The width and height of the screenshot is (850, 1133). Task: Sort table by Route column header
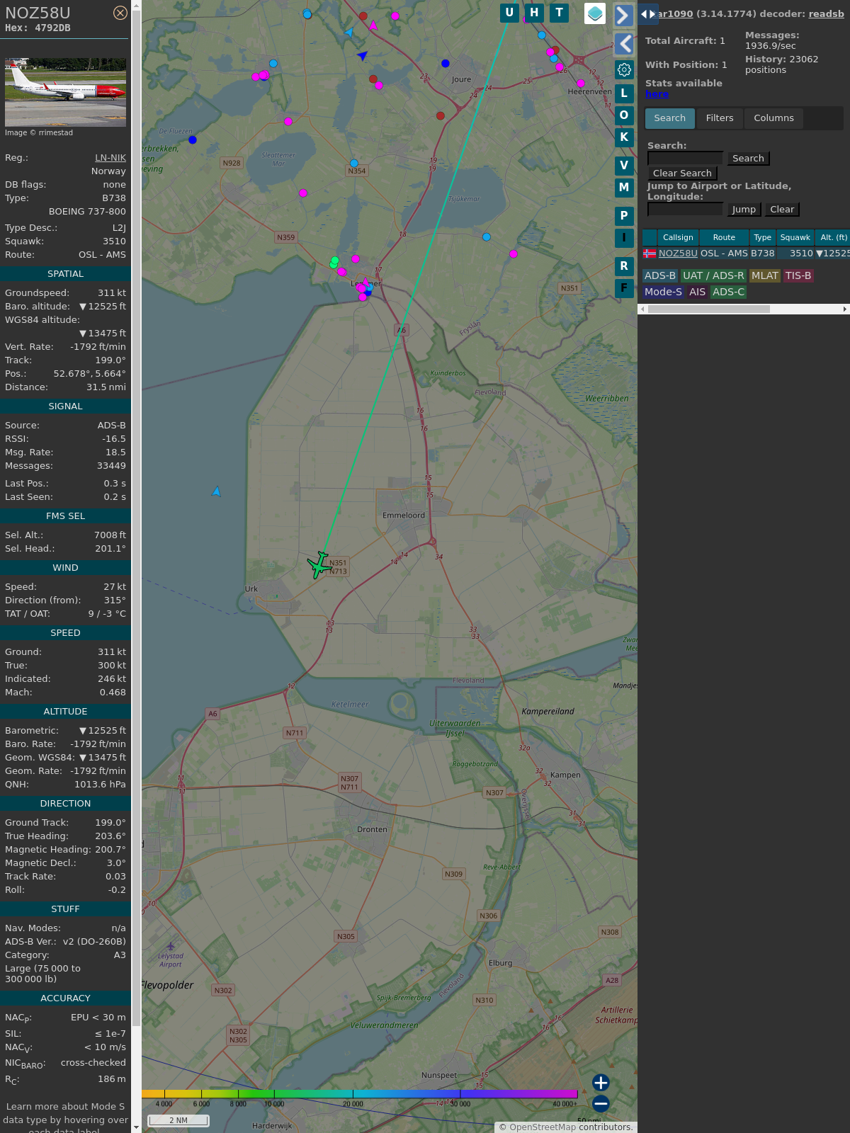point(724,238)
